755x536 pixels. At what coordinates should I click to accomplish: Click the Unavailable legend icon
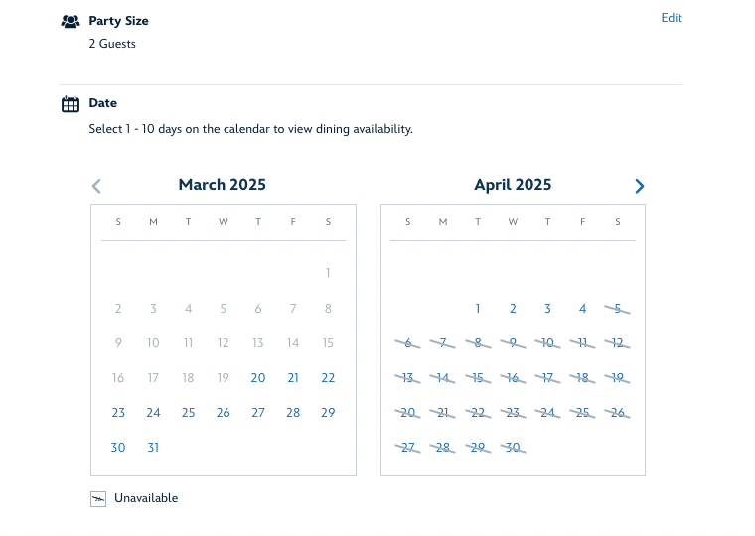point(98,499)
